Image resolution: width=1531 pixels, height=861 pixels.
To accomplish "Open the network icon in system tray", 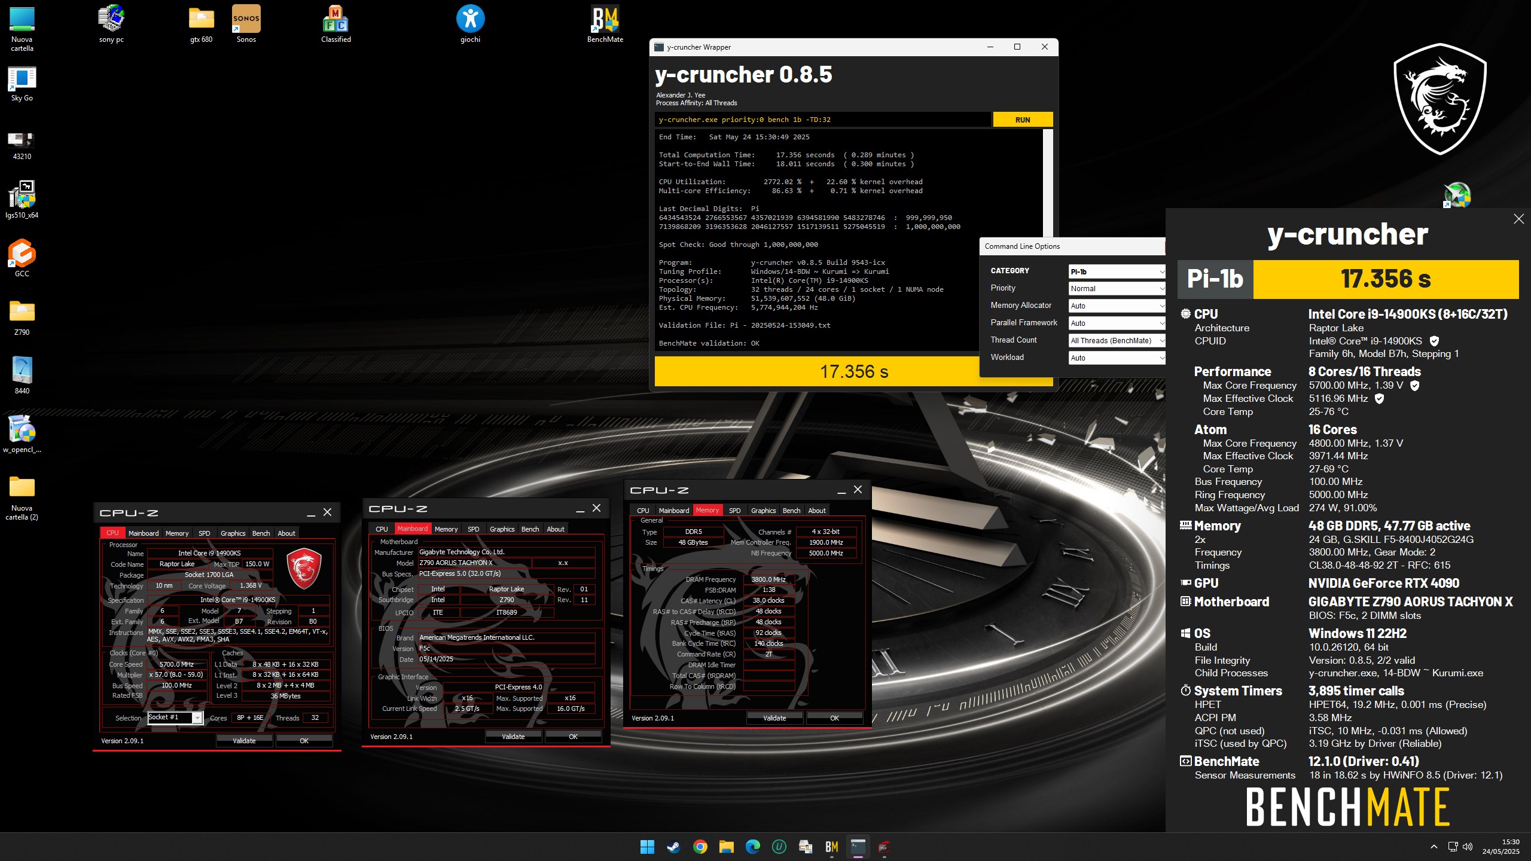I will (1452, 847).
